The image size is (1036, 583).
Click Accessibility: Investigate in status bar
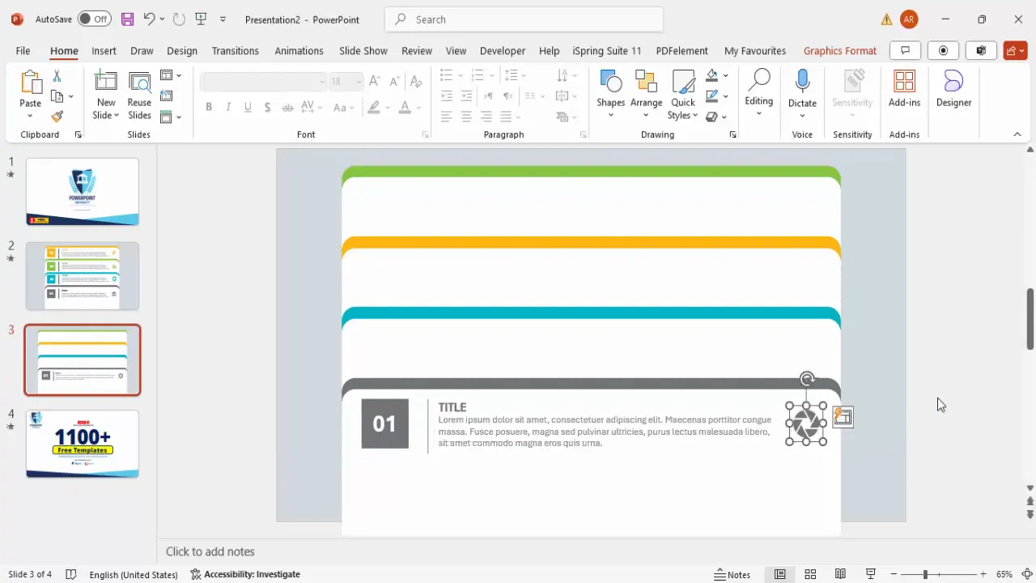[245, 574]
